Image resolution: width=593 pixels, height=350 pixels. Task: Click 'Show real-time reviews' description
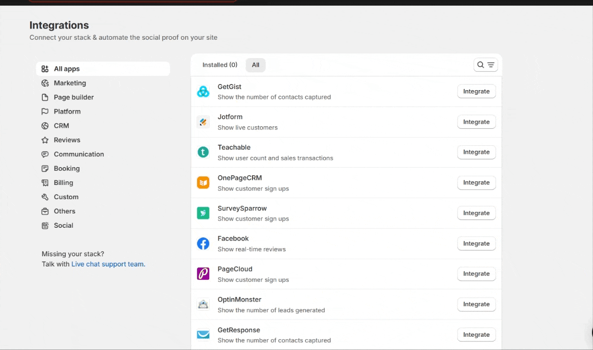[x=251, y=249]
